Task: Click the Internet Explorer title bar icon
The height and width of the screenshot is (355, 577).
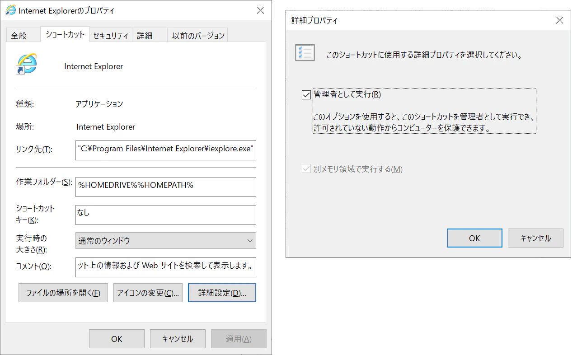Action: [x=11, y=10]
